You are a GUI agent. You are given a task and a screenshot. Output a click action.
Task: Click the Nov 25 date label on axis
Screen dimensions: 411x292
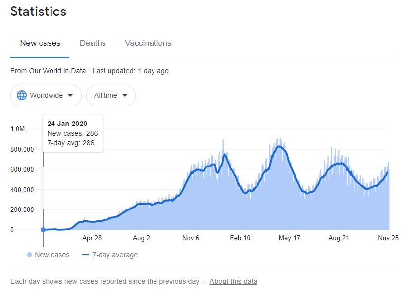click(x=388, y=238)
